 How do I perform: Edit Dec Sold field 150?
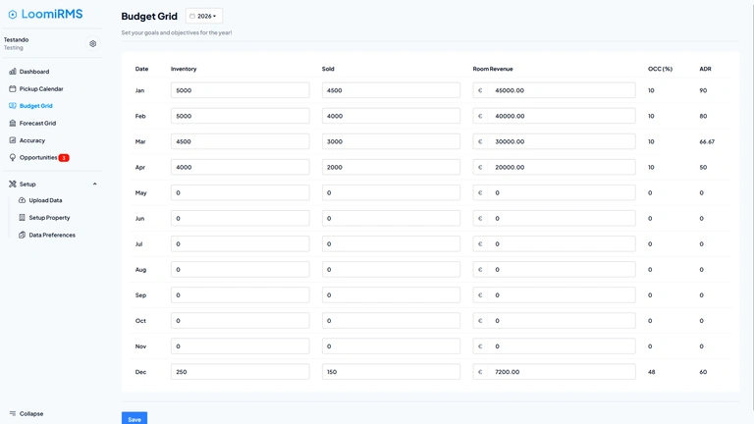[x=391, y=372]
